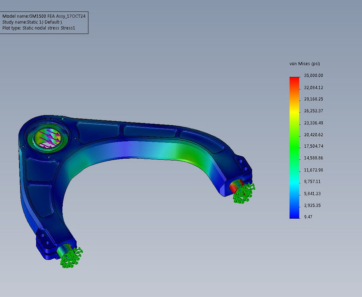Click the 35,000.00 maximum legend value
The width and height of the screenshot is (362, 297).
pos(313,75)
